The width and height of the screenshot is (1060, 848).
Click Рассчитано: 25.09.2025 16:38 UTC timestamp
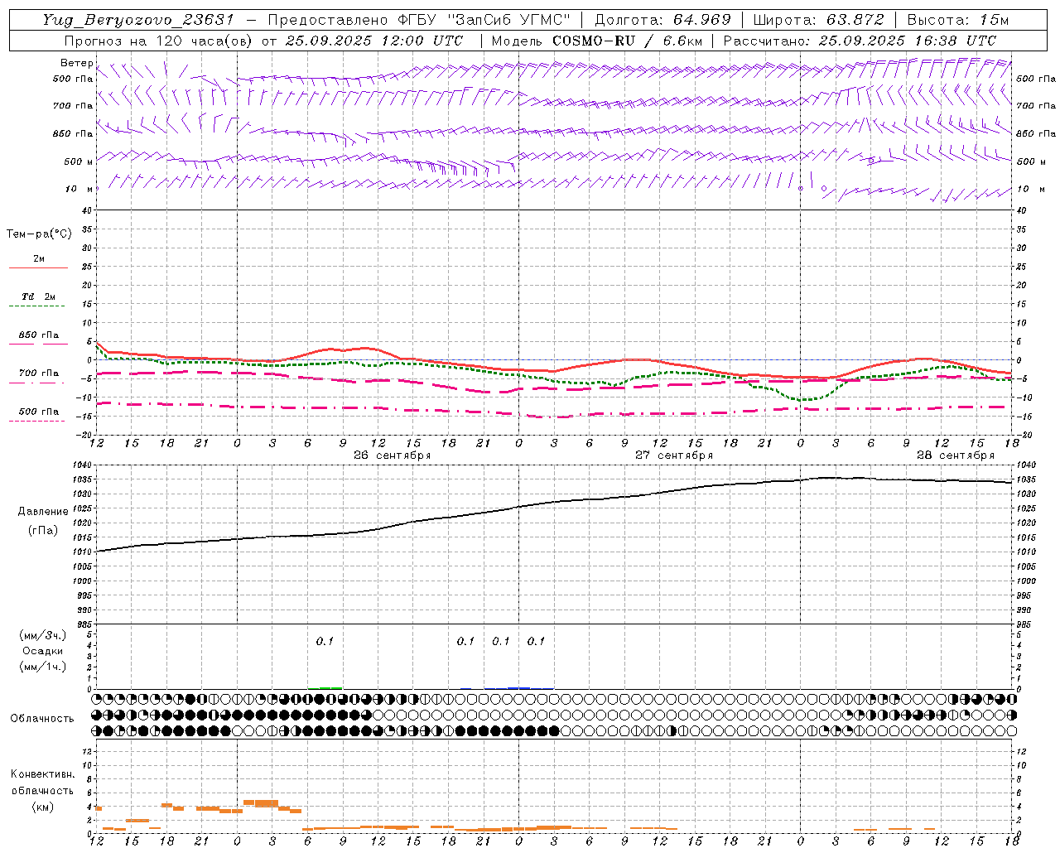point(860,41)
